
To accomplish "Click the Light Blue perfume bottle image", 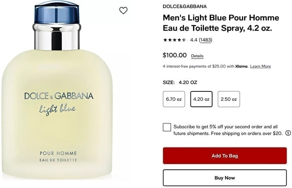I will coord(57,91).
